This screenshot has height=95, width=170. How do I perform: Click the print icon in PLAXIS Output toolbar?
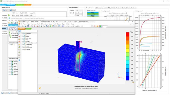tap(25, 26)
